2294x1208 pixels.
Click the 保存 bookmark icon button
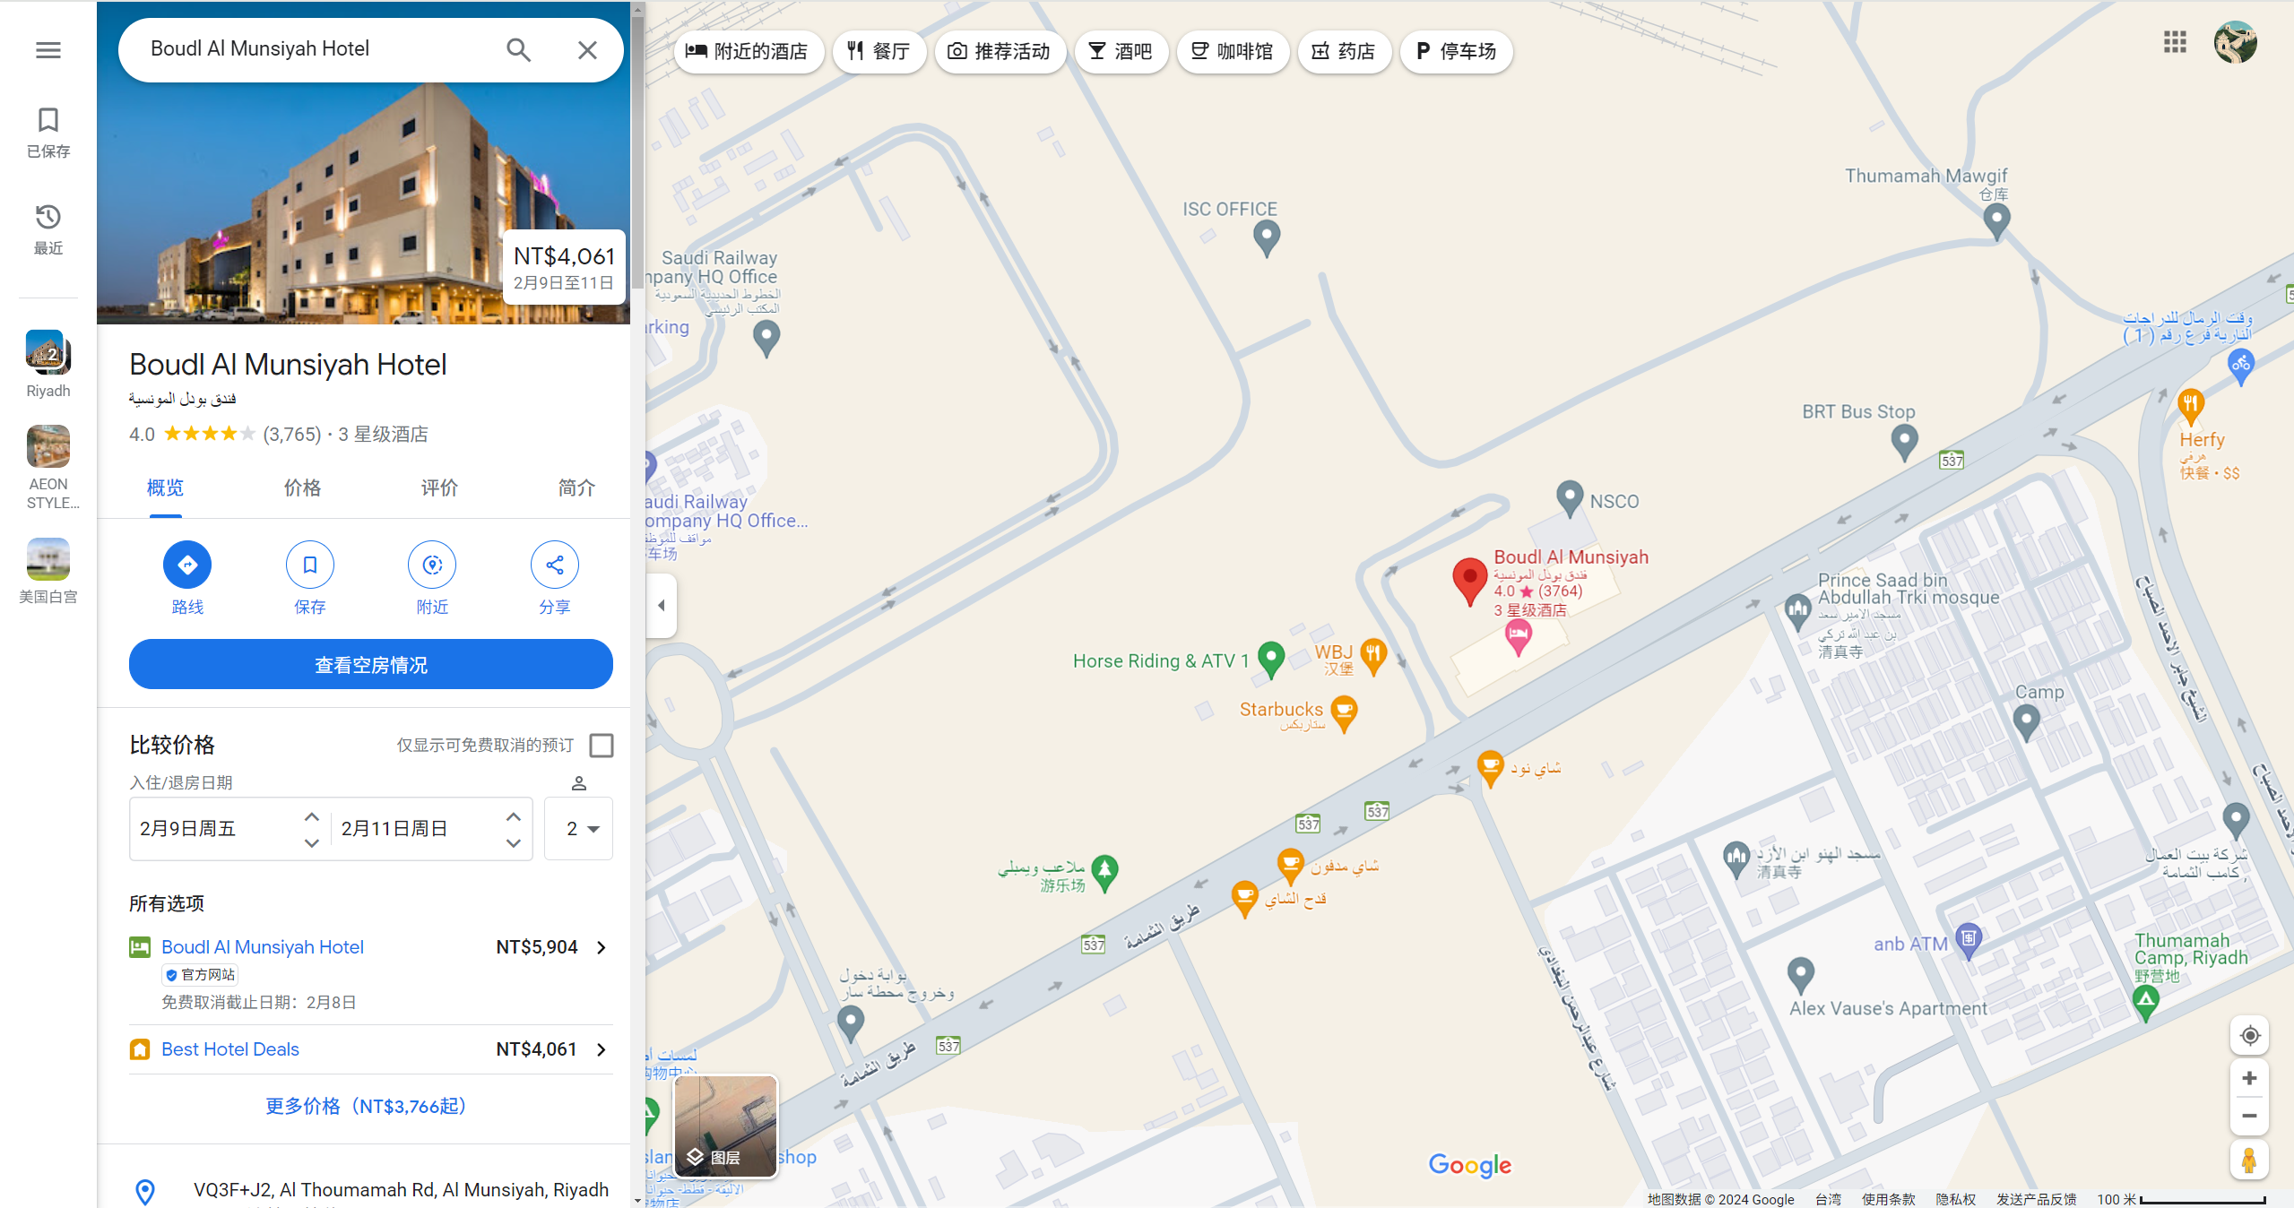(309, 565)
